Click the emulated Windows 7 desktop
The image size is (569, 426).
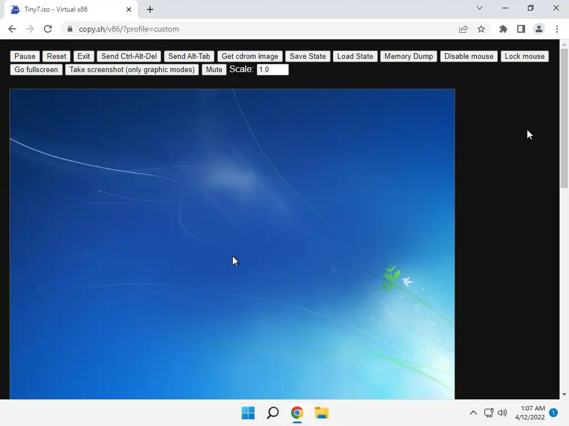pyautogui.click(x=232, y=244)
